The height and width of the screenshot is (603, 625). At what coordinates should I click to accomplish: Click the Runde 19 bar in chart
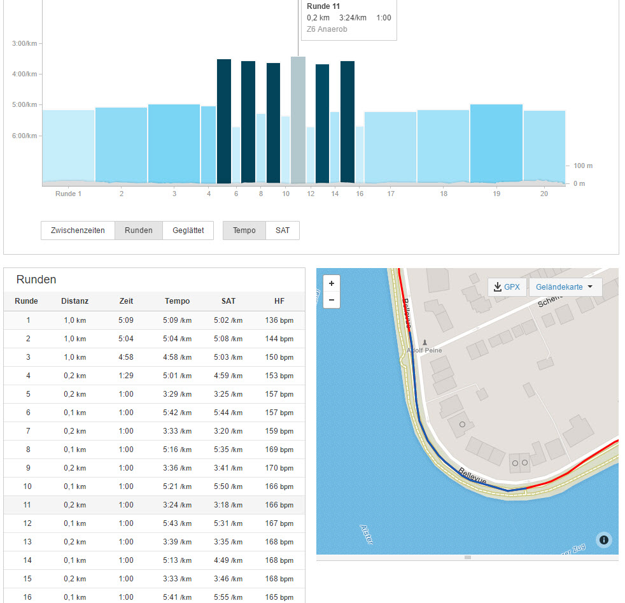tap(496, 143)
